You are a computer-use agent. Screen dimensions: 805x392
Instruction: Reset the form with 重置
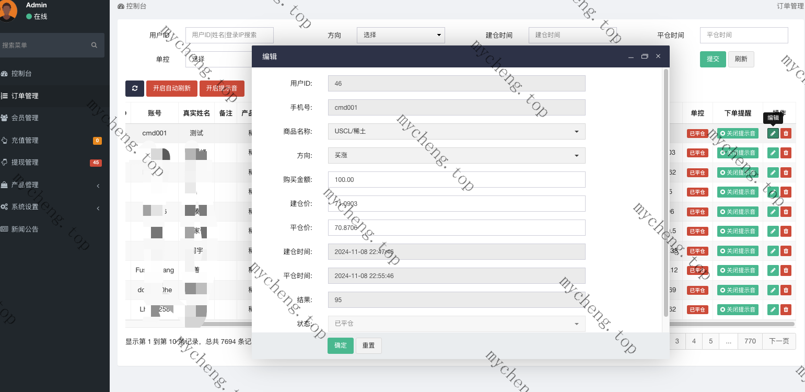click(x=368, y=345)
